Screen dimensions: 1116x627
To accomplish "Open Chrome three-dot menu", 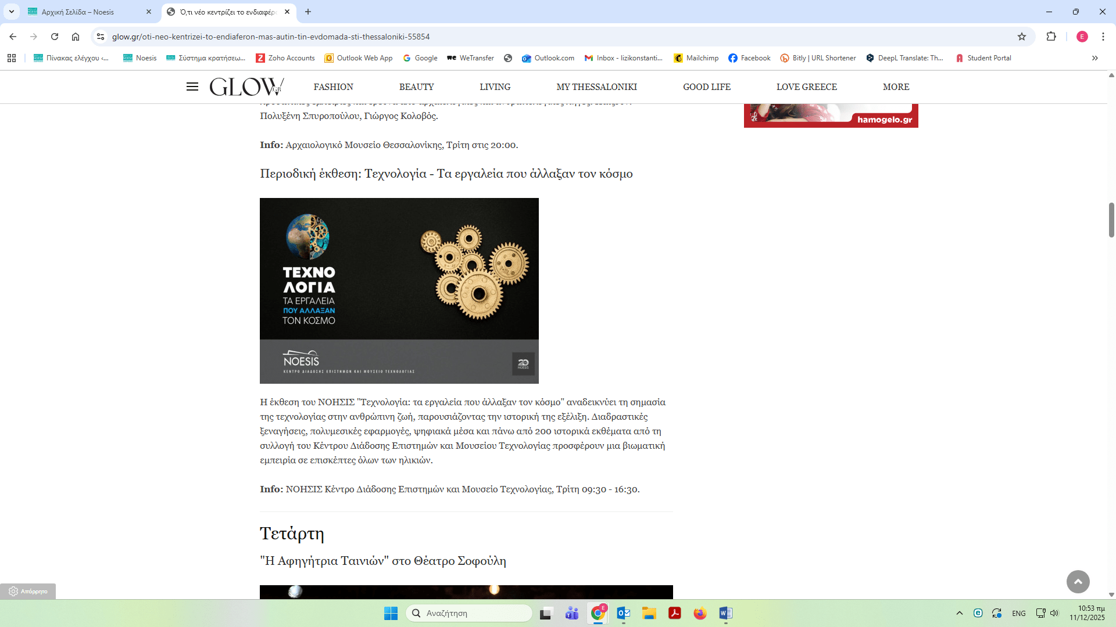I will pyautogui.click(x=1103, y=37).
